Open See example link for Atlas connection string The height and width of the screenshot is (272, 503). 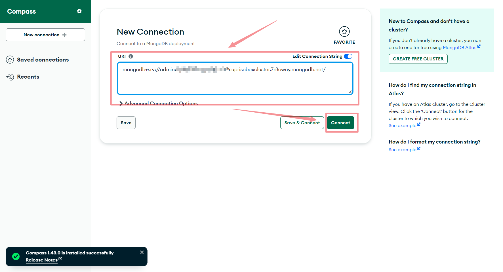[404, 125]
